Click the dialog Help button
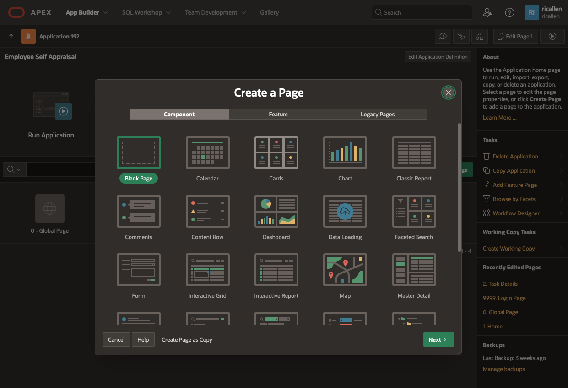Screen dimensions: 568x388 coord(143,339)
